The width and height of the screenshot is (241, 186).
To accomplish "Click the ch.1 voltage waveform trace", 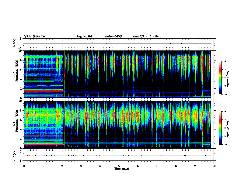I will click(117, 43).
